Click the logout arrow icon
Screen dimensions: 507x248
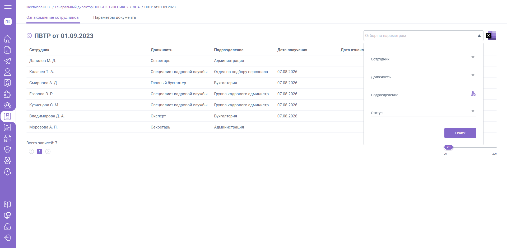coord(7,238)
